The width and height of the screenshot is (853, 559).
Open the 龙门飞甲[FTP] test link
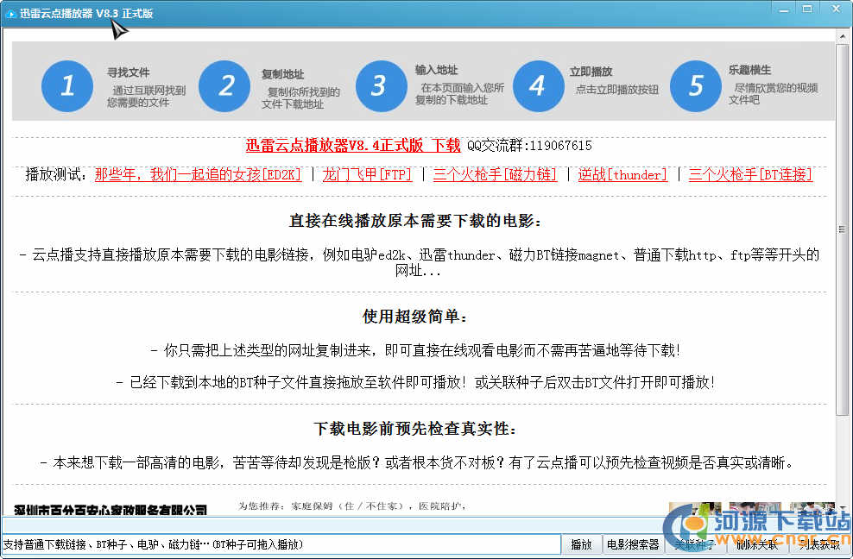pyautogui.click(x=367, y=174)
